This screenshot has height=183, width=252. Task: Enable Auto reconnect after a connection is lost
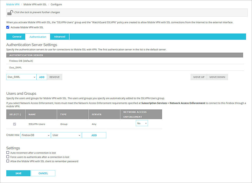(8, 153)
